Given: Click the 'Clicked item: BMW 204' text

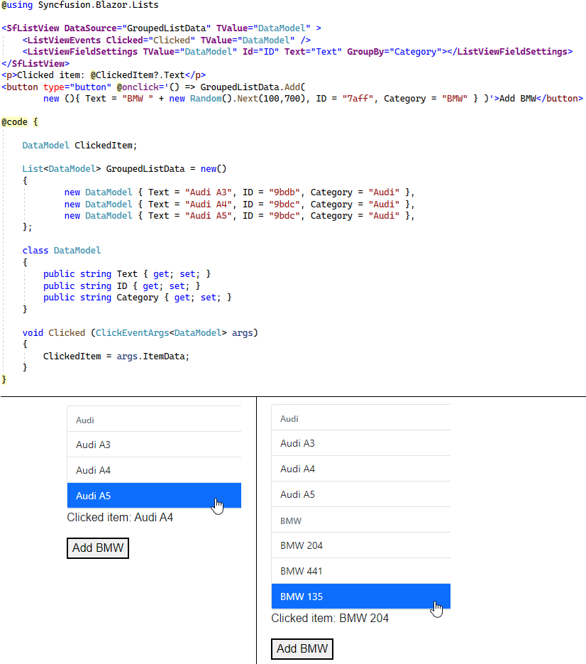Looking at the screenshot, I should pyautogui.click(x=330, y=618).
